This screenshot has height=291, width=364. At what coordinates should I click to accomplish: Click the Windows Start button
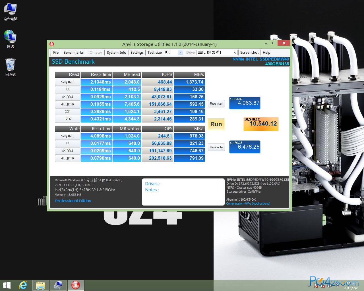click(x=7, y=285)
